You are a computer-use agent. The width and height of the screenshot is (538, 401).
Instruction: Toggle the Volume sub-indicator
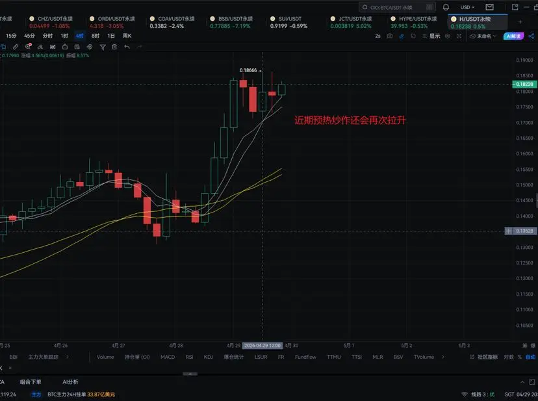tap(105, 357)
